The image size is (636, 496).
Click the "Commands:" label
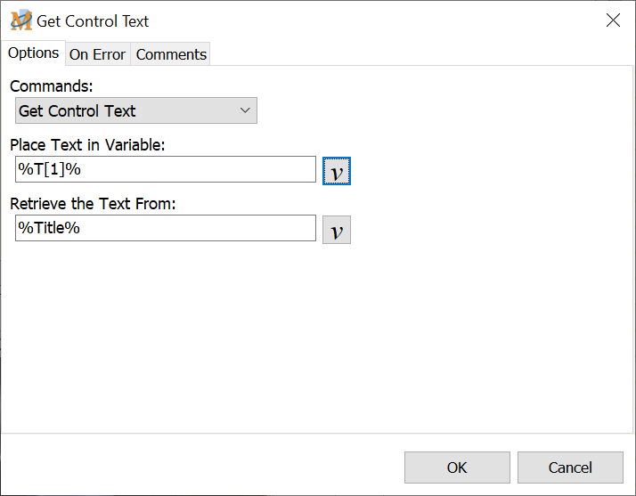pyautogui.click(x=51, y=86)
